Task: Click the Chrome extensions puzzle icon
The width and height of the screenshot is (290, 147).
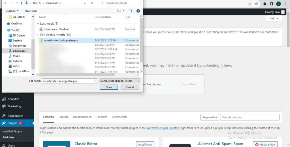Action: 265,4
